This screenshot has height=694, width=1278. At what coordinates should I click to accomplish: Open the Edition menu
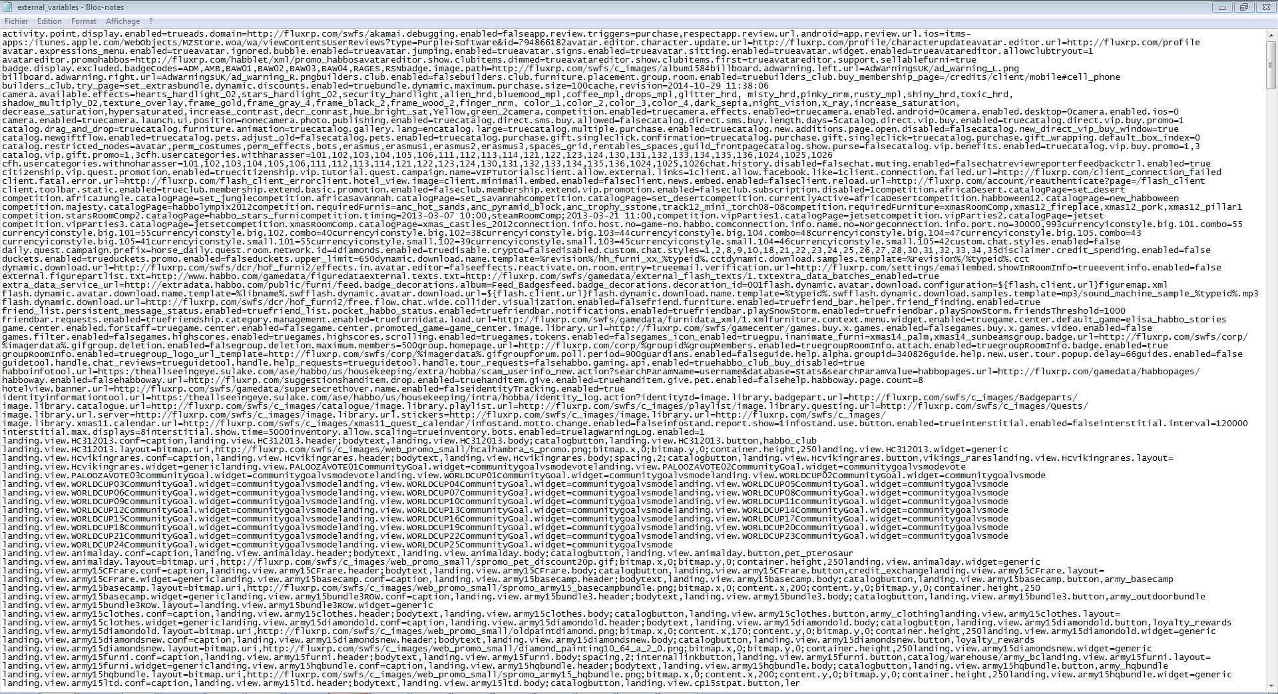(49, 21)
